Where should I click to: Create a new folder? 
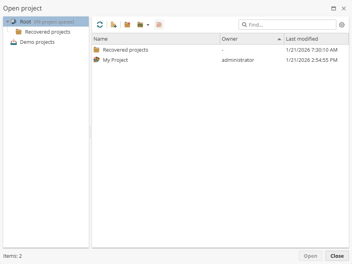click(127, 24)
